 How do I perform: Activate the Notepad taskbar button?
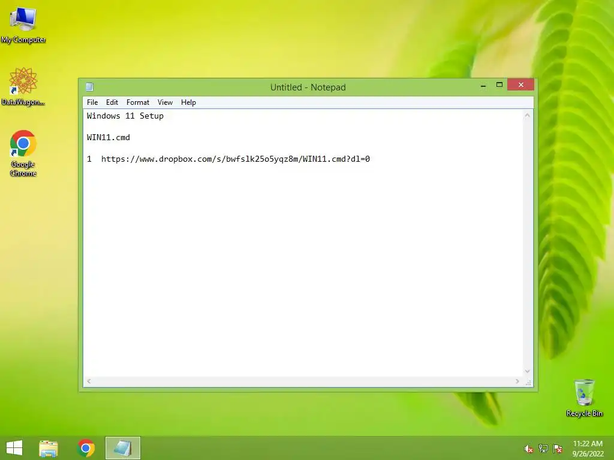click(x=122, y=448)
